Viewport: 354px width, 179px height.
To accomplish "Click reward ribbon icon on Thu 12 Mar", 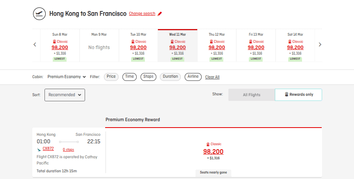I will click(x=211, y=42).
